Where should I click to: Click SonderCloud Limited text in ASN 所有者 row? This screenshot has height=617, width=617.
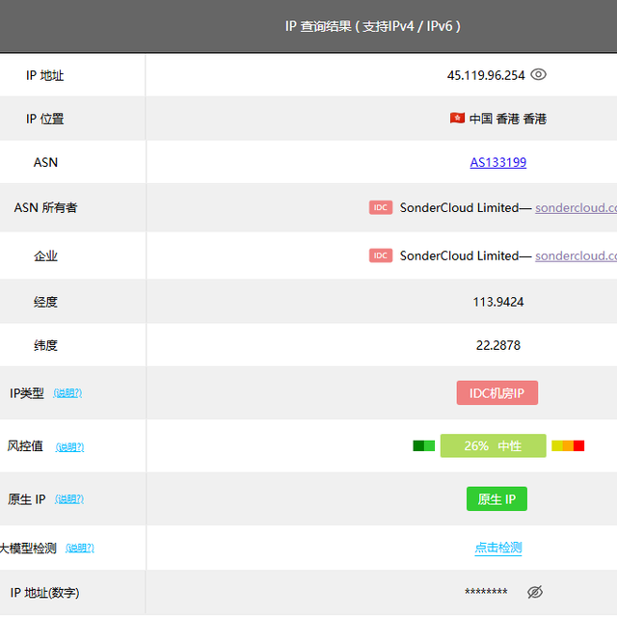(x=459, y=208)
